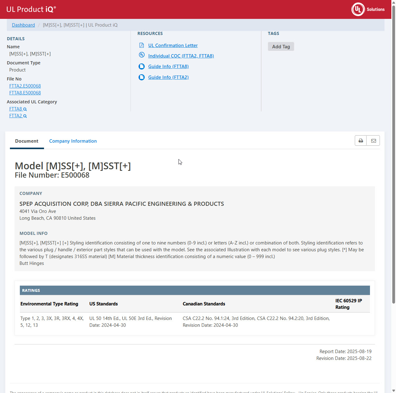
Task: Click the document icon beside Guide Info (FTTA8)
Action: [x=142, y=67]
